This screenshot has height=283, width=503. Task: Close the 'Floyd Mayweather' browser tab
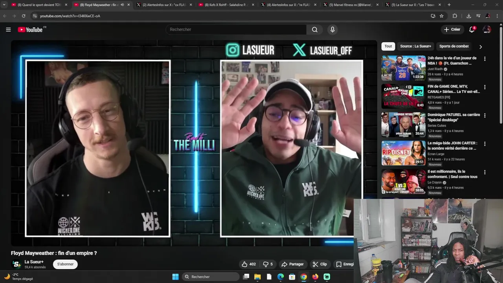click(x=129, y=5)
